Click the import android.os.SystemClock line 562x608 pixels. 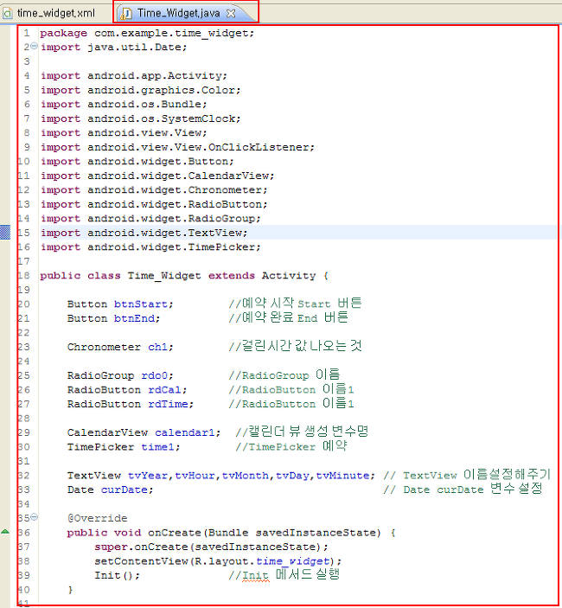click(x=140, y=118)
